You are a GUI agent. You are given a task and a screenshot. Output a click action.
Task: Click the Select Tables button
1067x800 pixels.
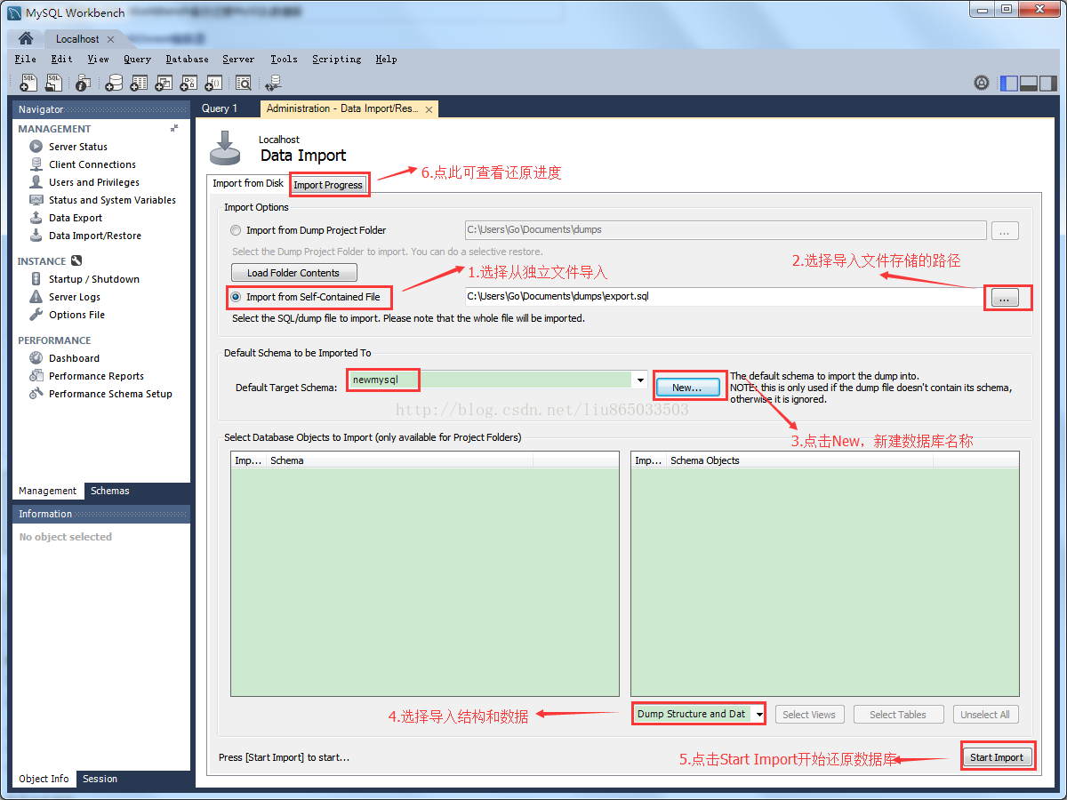(x=898, y=715)
